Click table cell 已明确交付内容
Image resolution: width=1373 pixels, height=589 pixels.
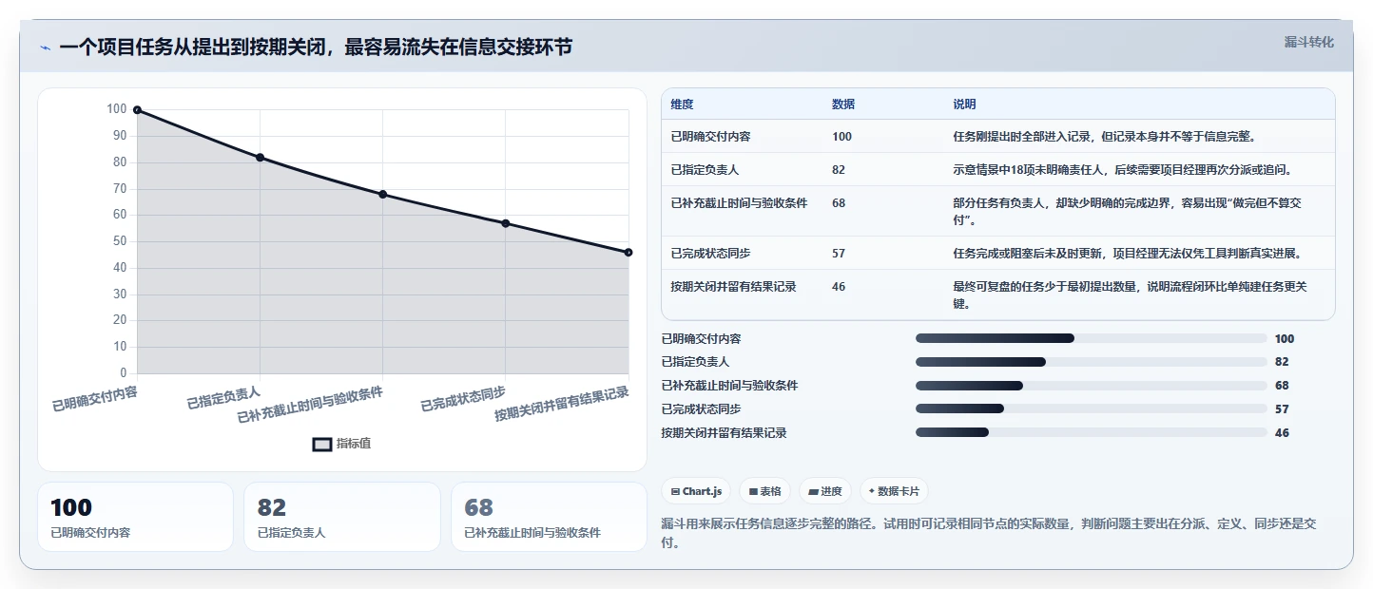710,137
